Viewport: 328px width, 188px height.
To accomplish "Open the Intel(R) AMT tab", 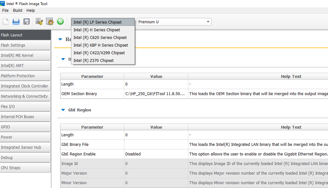I will click(x=25, y=65).
